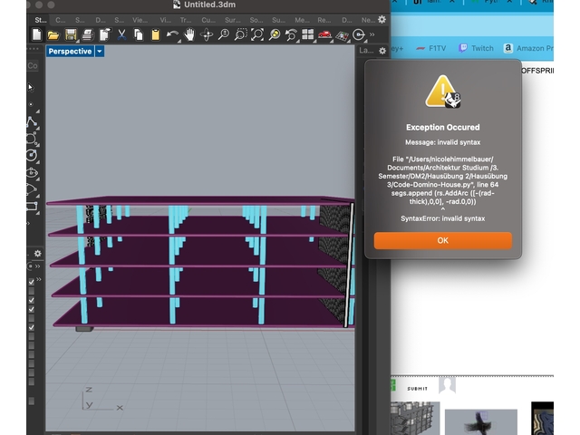Image resolution: width=580 pixels, height=435 pixels.
Task: Click the Undo arrow icon
Action: (x=173, y=35)
